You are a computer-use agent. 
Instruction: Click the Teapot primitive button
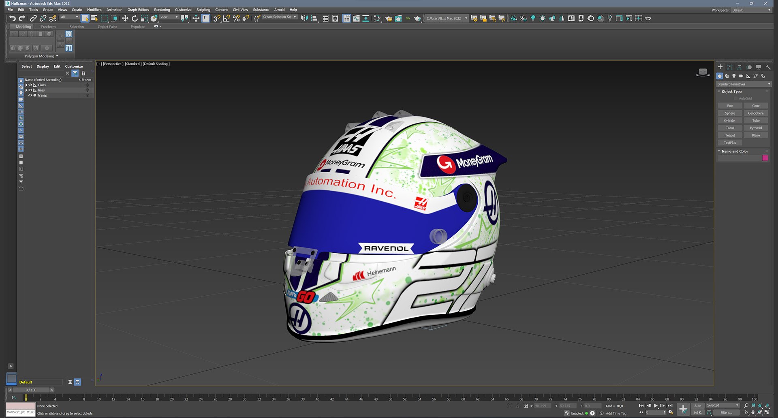point(730,135)
